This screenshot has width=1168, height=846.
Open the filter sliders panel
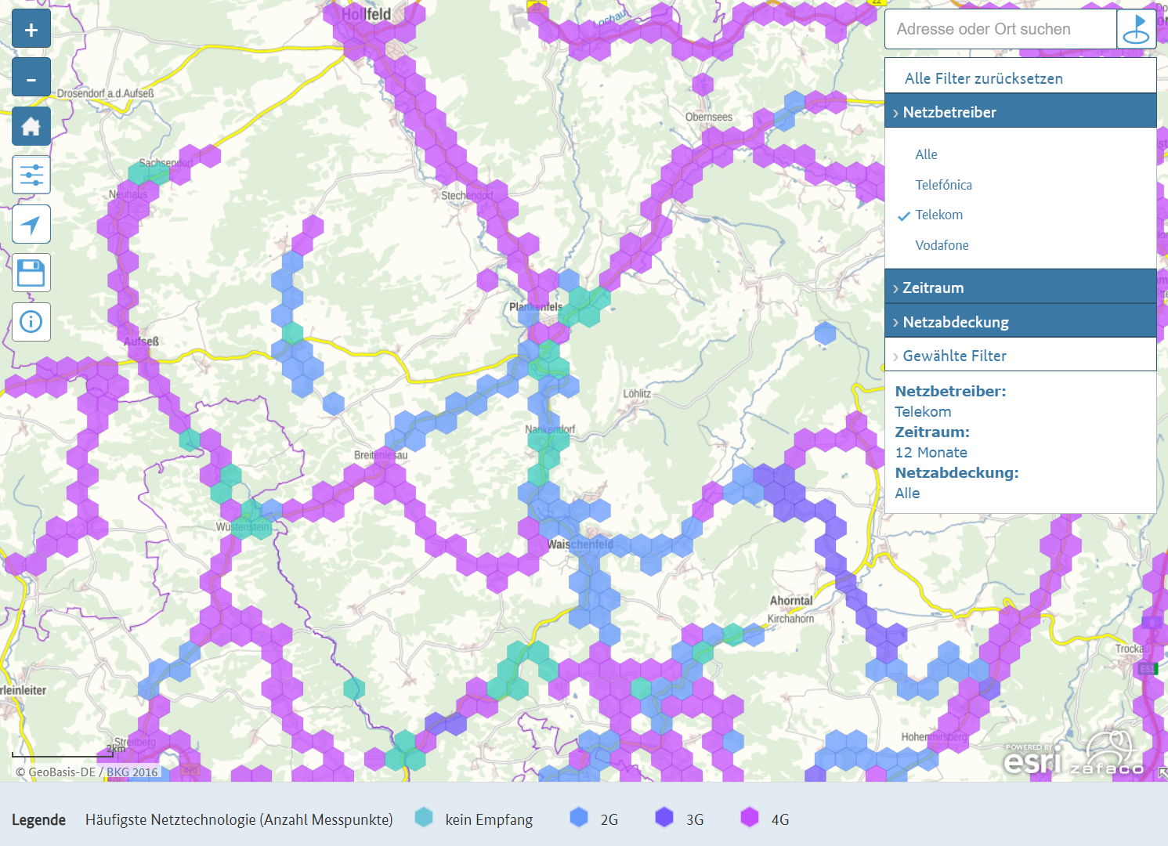[x=31, y=175]
